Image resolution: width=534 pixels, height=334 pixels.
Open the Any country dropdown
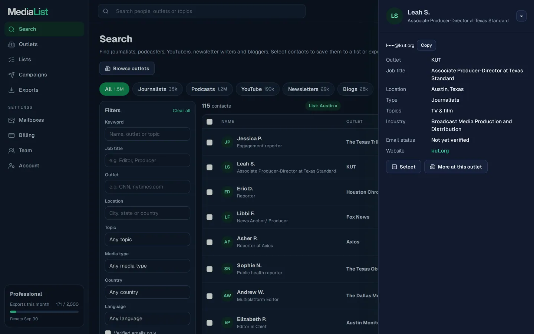[x=148, y=292]
